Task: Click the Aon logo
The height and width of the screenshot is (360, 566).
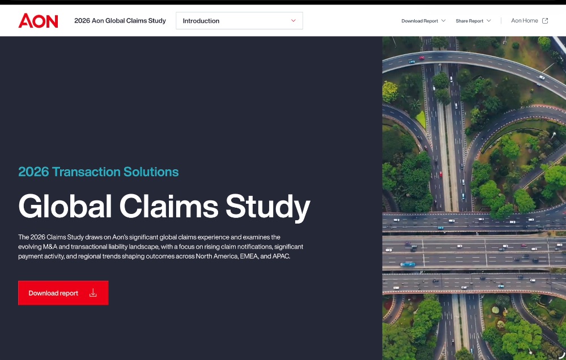Action: pos(39,20)
